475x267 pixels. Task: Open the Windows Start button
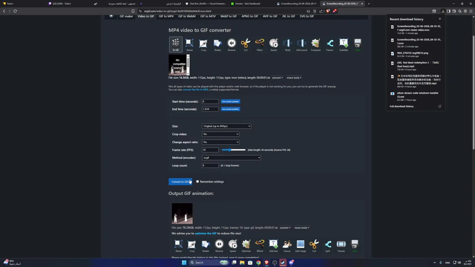(x=184, y=263)
